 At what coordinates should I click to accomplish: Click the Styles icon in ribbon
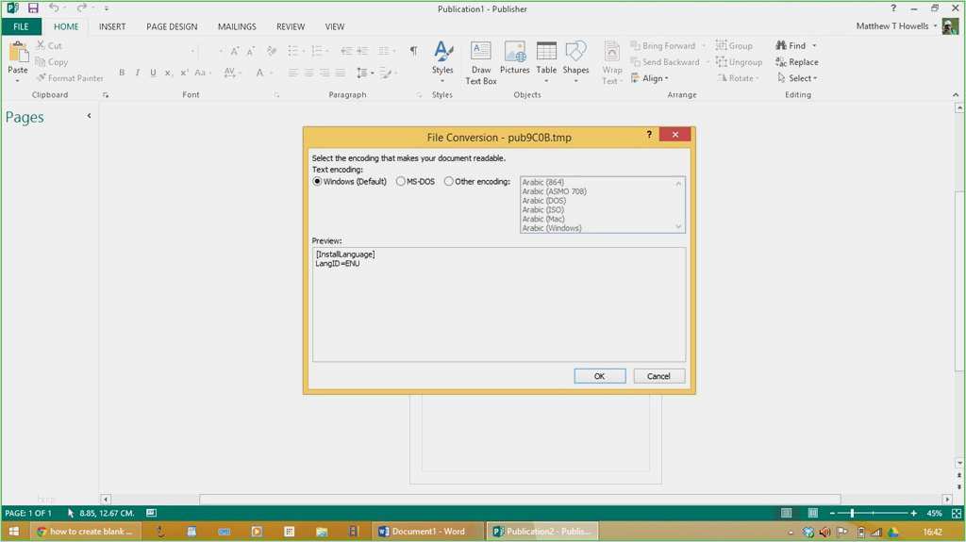point(442,53)
